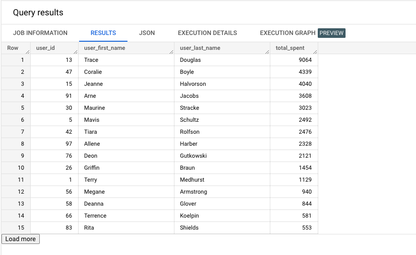The image size is (416, 255).
Task: Click the user_first_name column header
Action: [x=104, y=48]
